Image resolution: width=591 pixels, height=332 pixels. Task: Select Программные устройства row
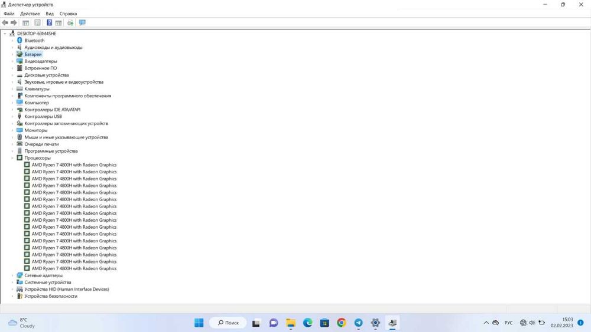tap(51, 151)
